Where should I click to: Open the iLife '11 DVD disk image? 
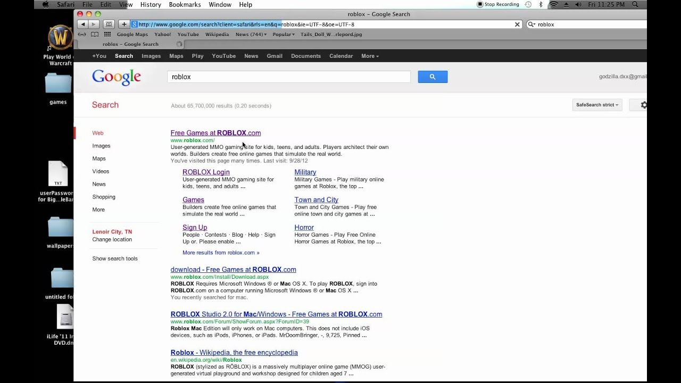point(65,317)
